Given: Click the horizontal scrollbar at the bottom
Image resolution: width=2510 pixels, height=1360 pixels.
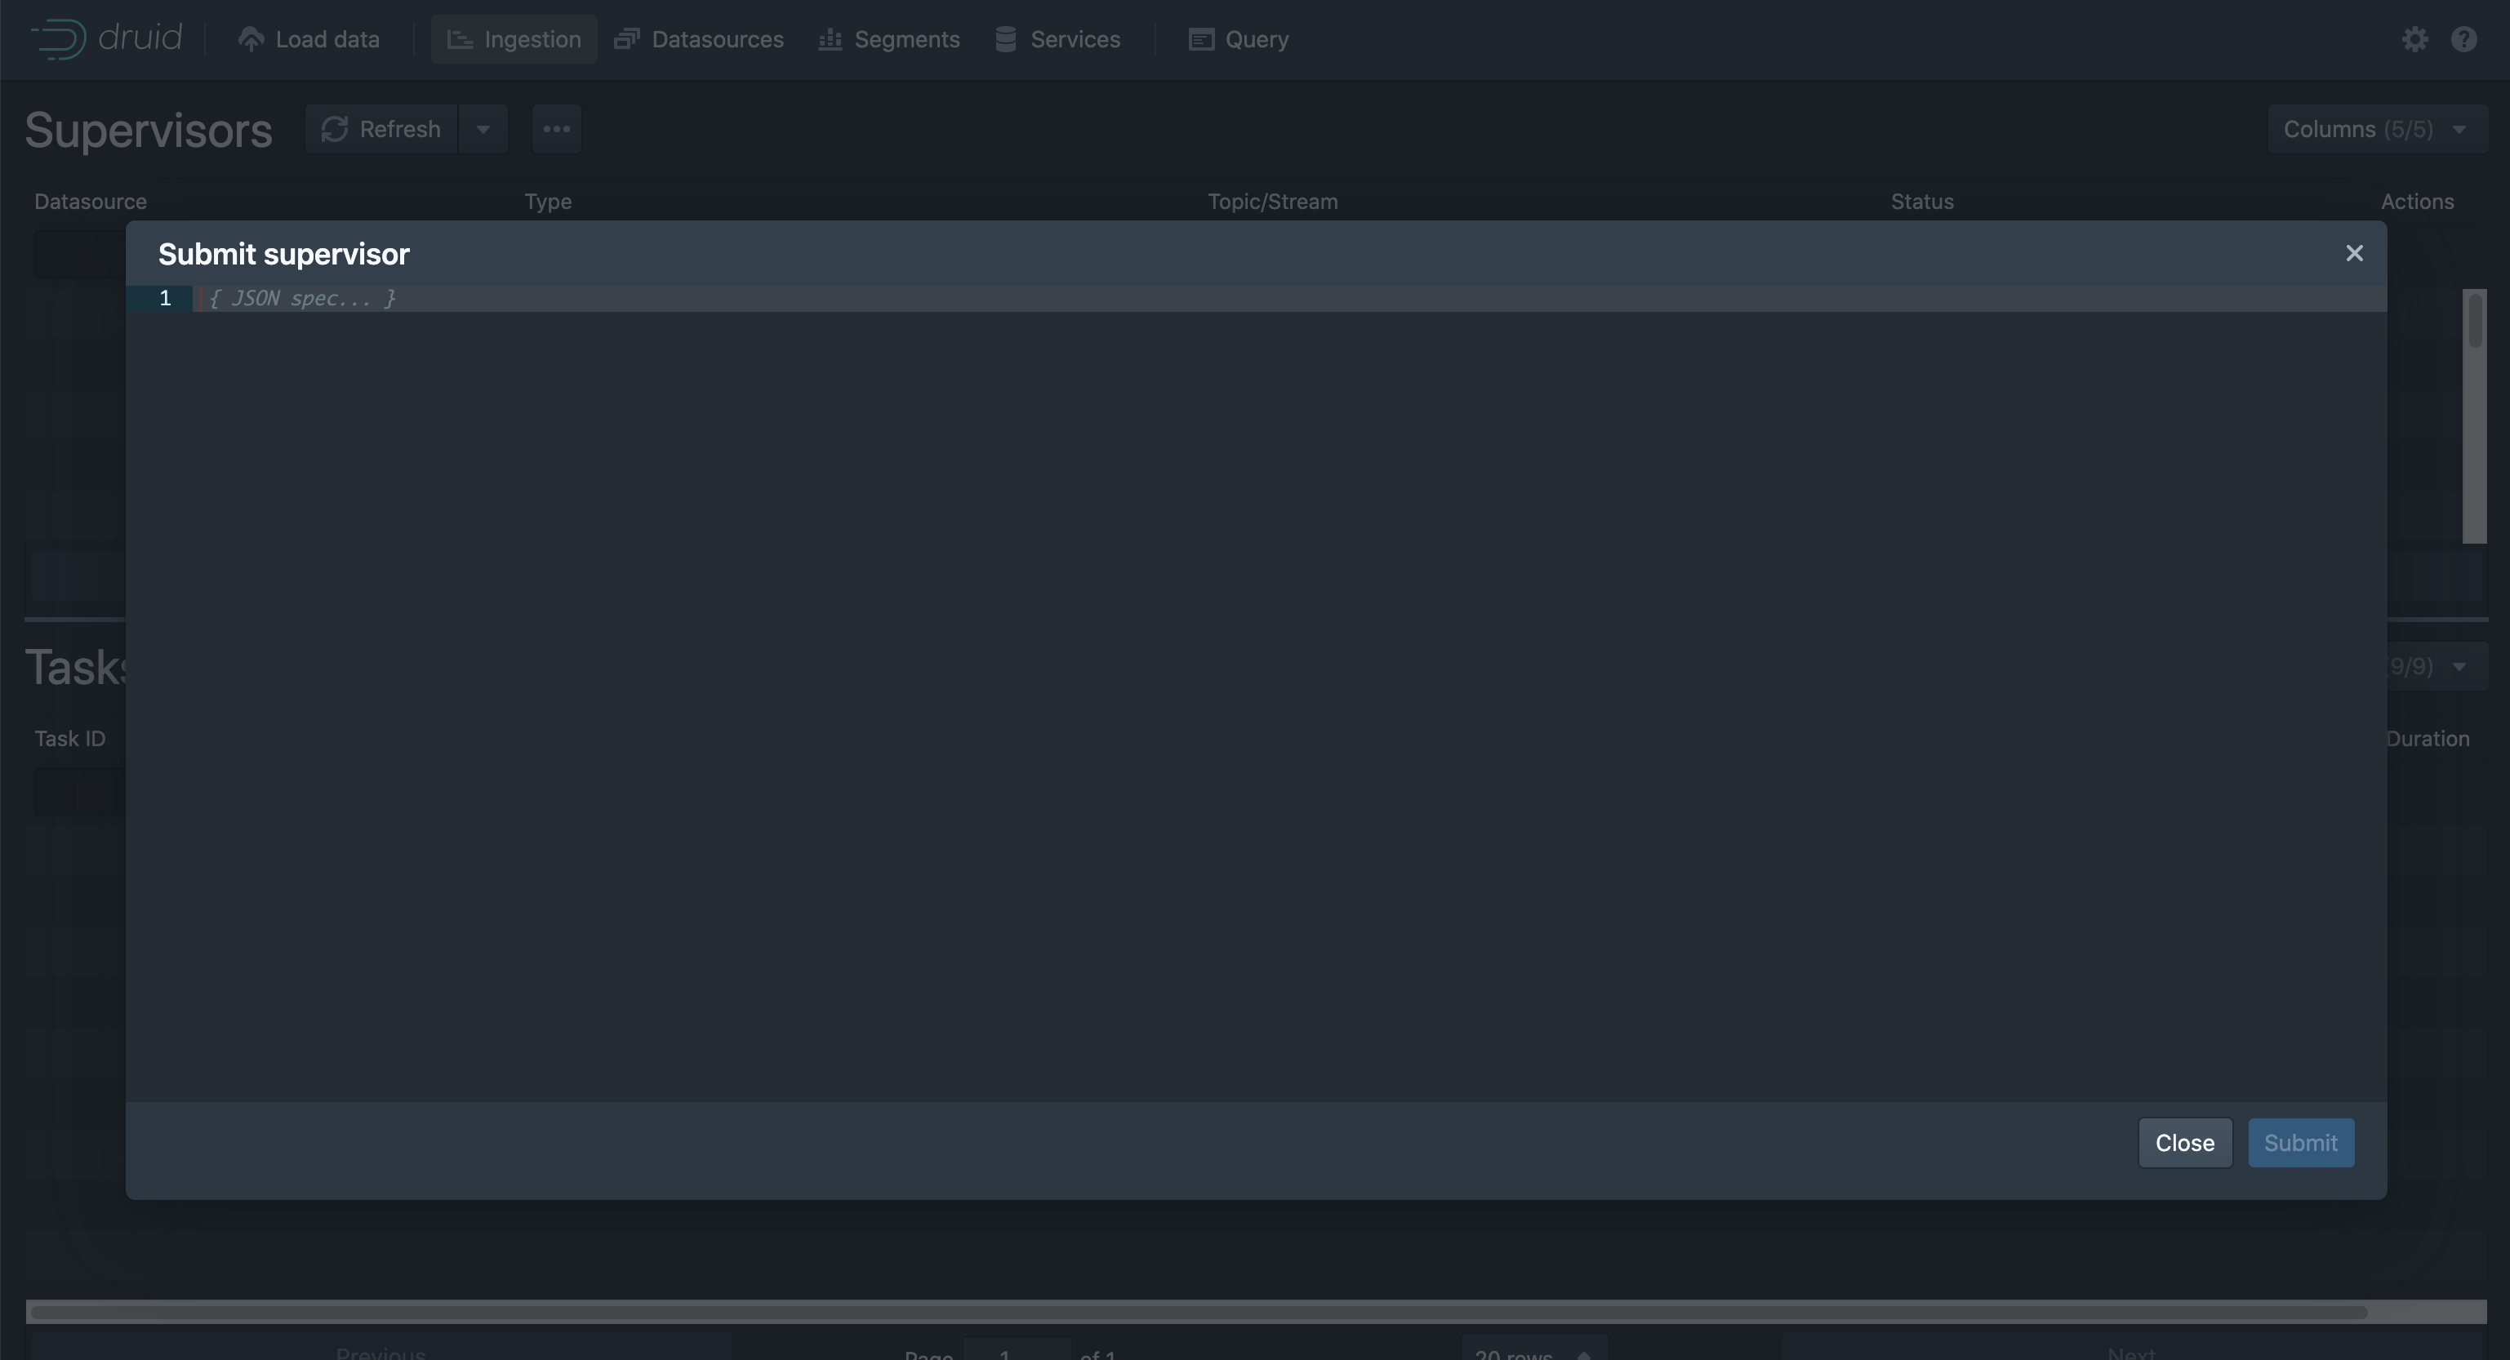Looking at the screenshot, I should (x=1199, y=1313).
